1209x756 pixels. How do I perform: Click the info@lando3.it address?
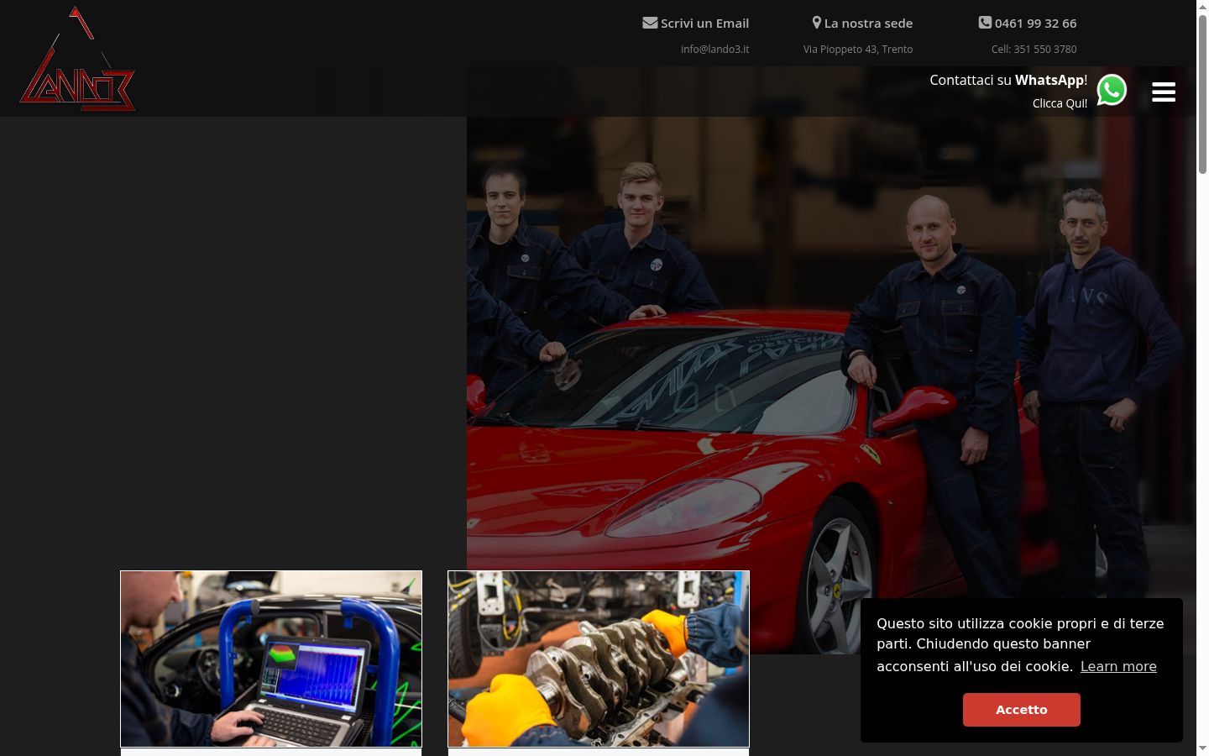pyautogui.click(x=714, y=50)
